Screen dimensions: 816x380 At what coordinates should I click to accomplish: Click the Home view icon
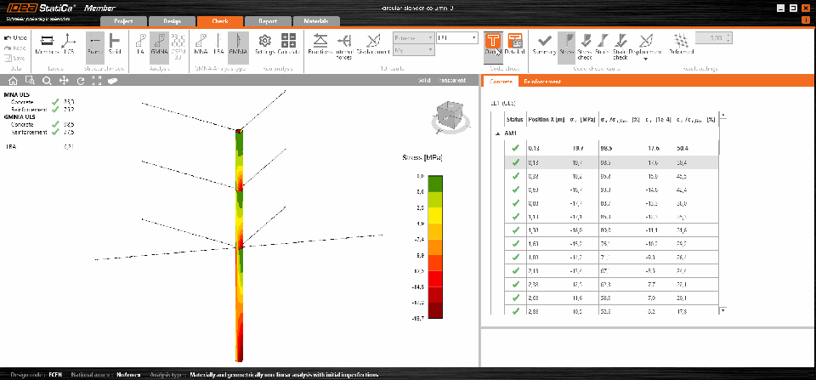tap(13, 81)
